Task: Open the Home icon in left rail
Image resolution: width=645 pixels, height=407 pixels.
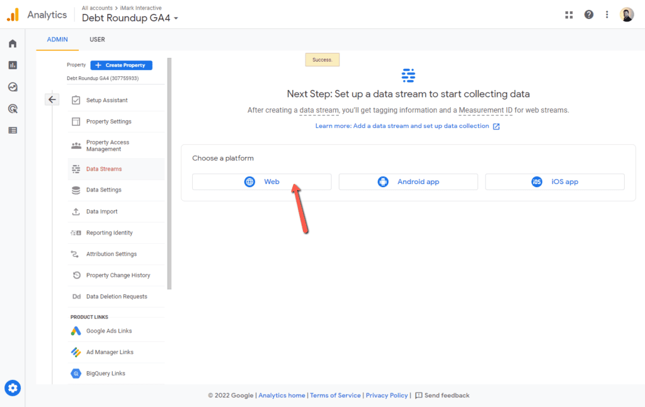Action: [13, 43]
